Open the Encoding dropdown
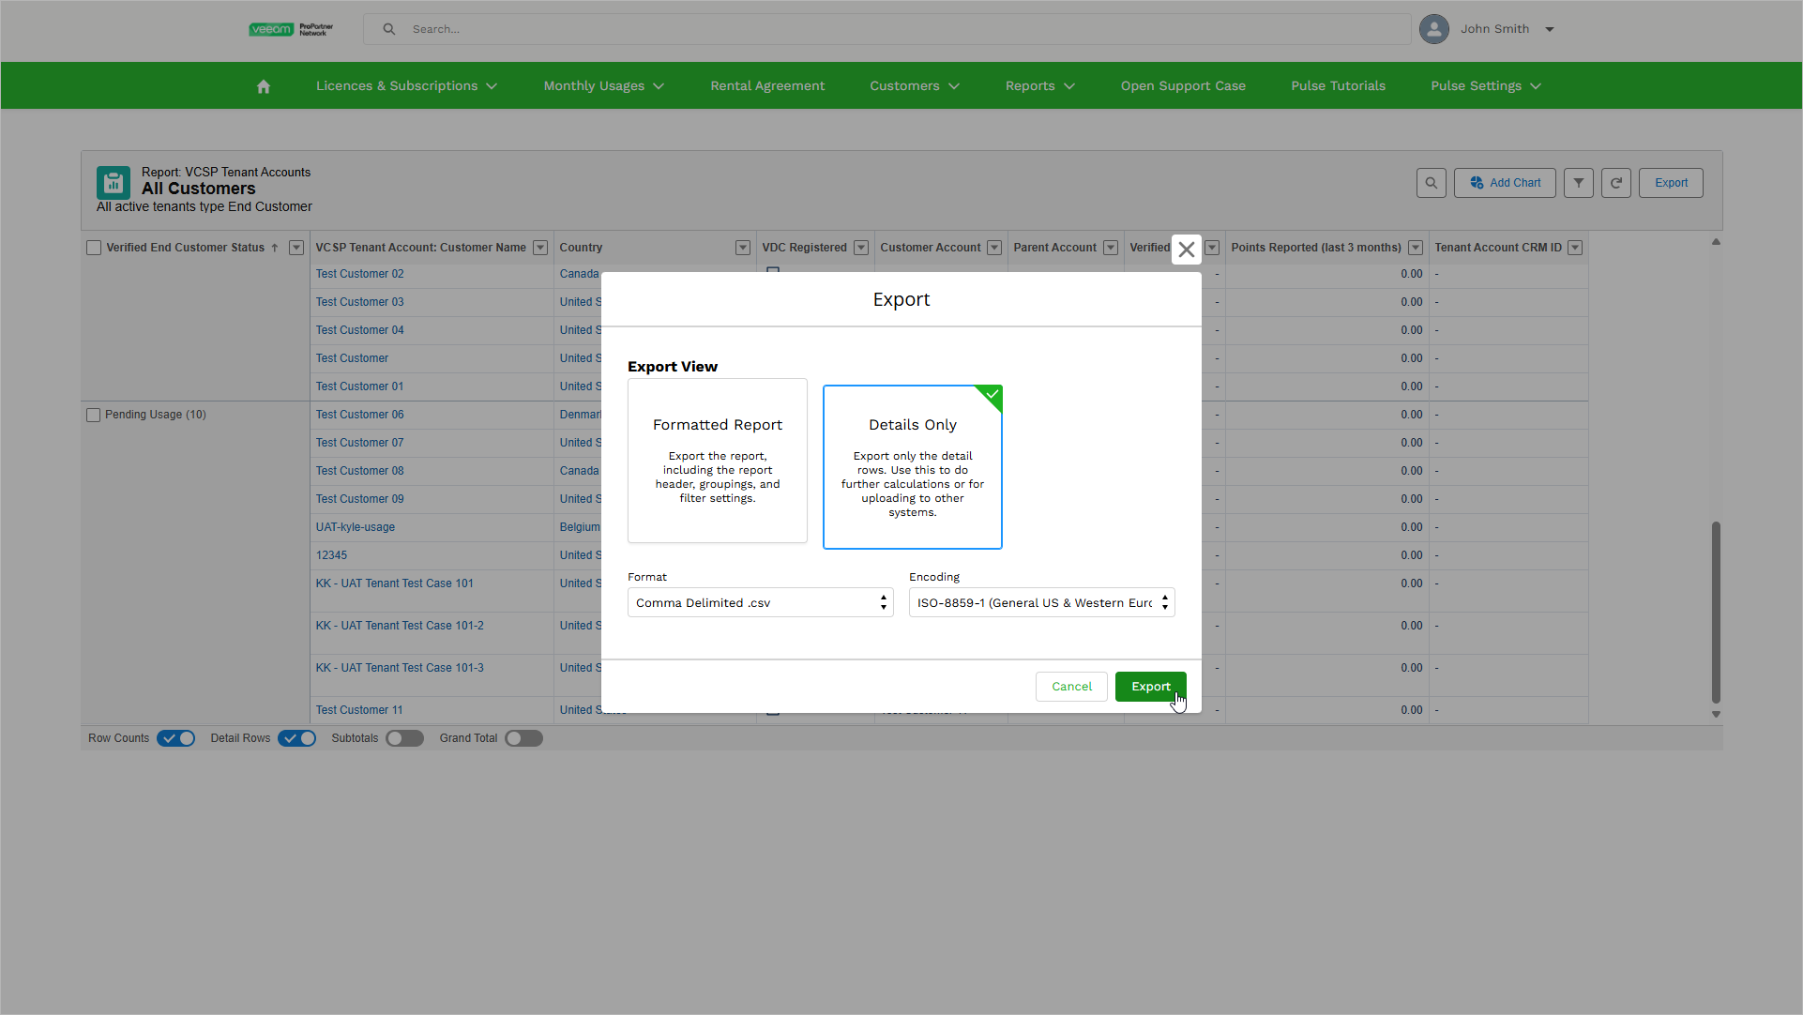1803x1015 pixels. point(1041,603)
